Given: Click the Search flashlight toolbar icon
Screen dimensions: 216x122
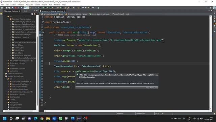Looking at the screenshot, I should pos(68,8).
